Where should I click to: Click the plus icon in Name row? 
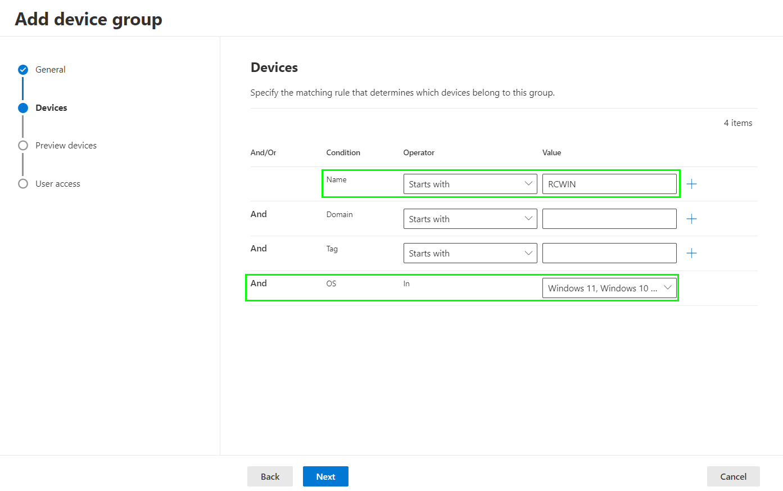coord(691,184)
